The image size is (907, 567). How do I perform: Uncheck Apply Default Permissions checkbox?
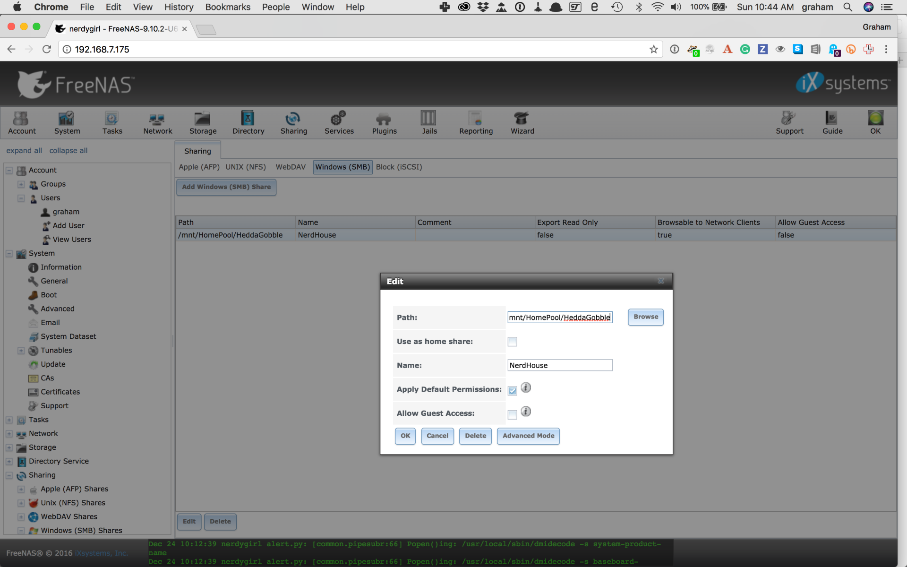tap(512, 391)
